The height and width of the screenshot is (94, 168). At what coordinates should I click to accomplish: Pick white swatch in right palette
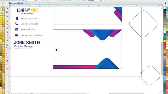(x=165, y=32)
